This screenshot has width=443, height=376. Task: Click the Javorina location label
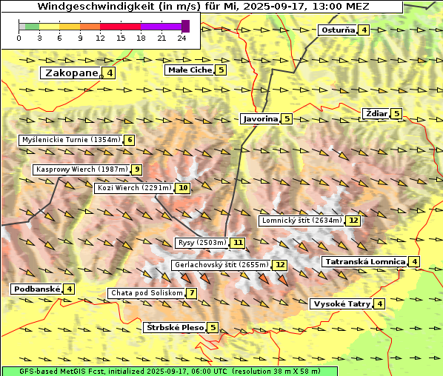(x=261, y=119)
